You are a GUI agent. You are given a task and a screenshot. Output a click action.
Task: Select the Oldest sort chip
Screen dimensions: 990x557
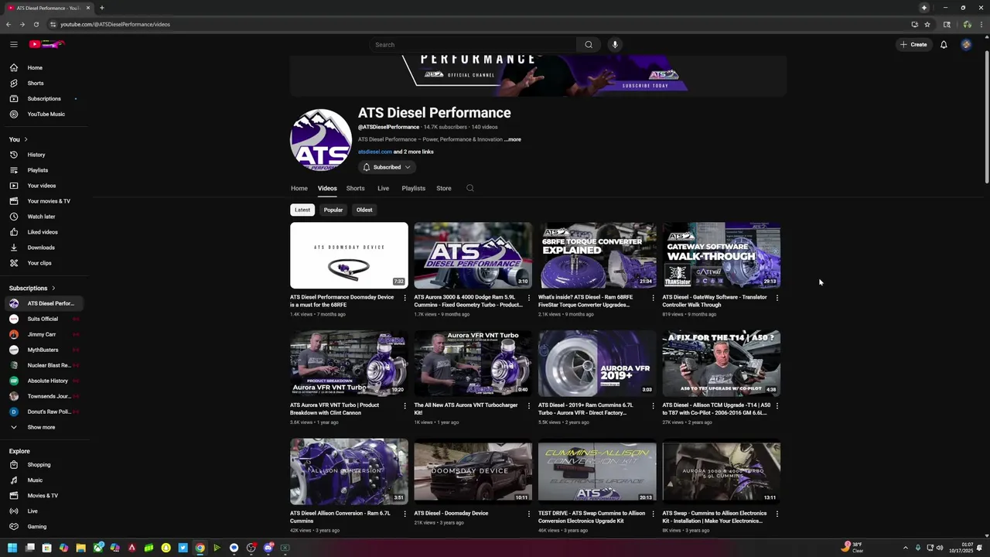point(364,210)
